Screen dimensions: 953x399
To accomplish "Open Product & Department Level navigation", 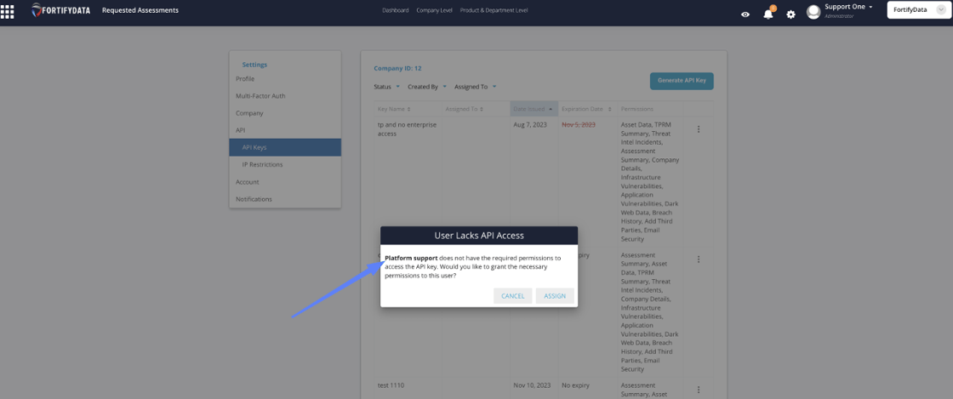I will (x=494, y=10).
